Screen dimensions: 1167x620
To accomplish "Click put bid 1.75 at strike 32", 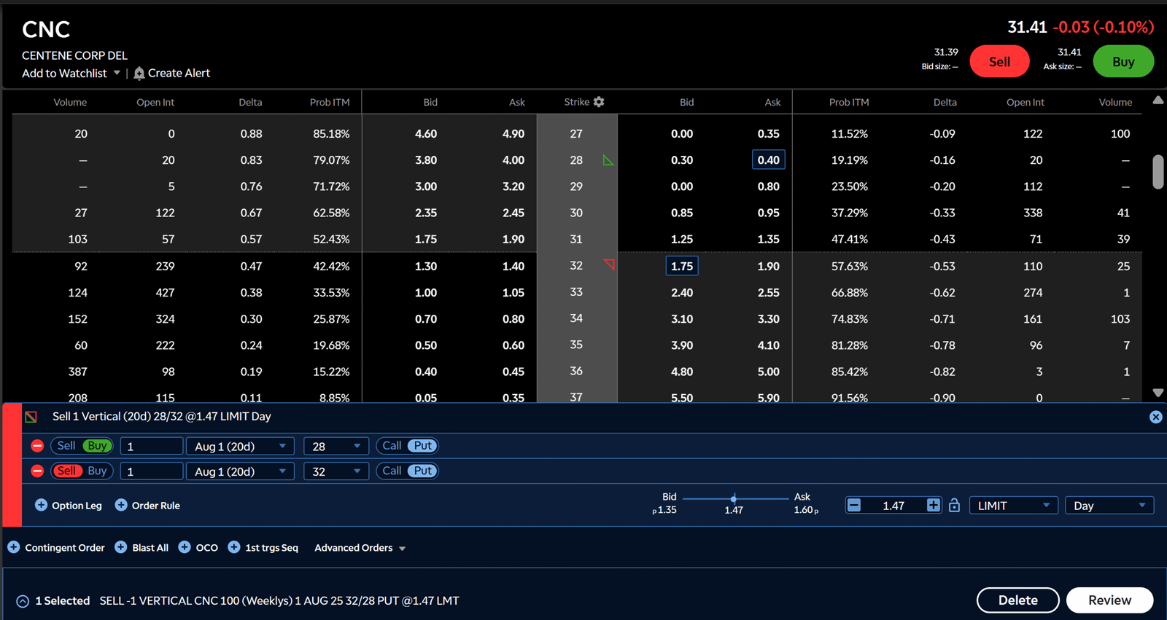I will coord(682,266).
